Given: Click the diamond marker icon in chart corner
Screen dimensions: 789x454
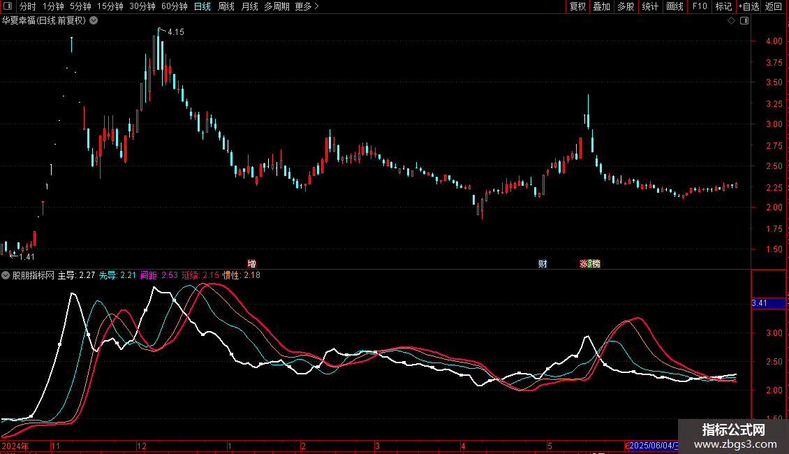Looking at the screenshot, I should [x=732, y=21].
